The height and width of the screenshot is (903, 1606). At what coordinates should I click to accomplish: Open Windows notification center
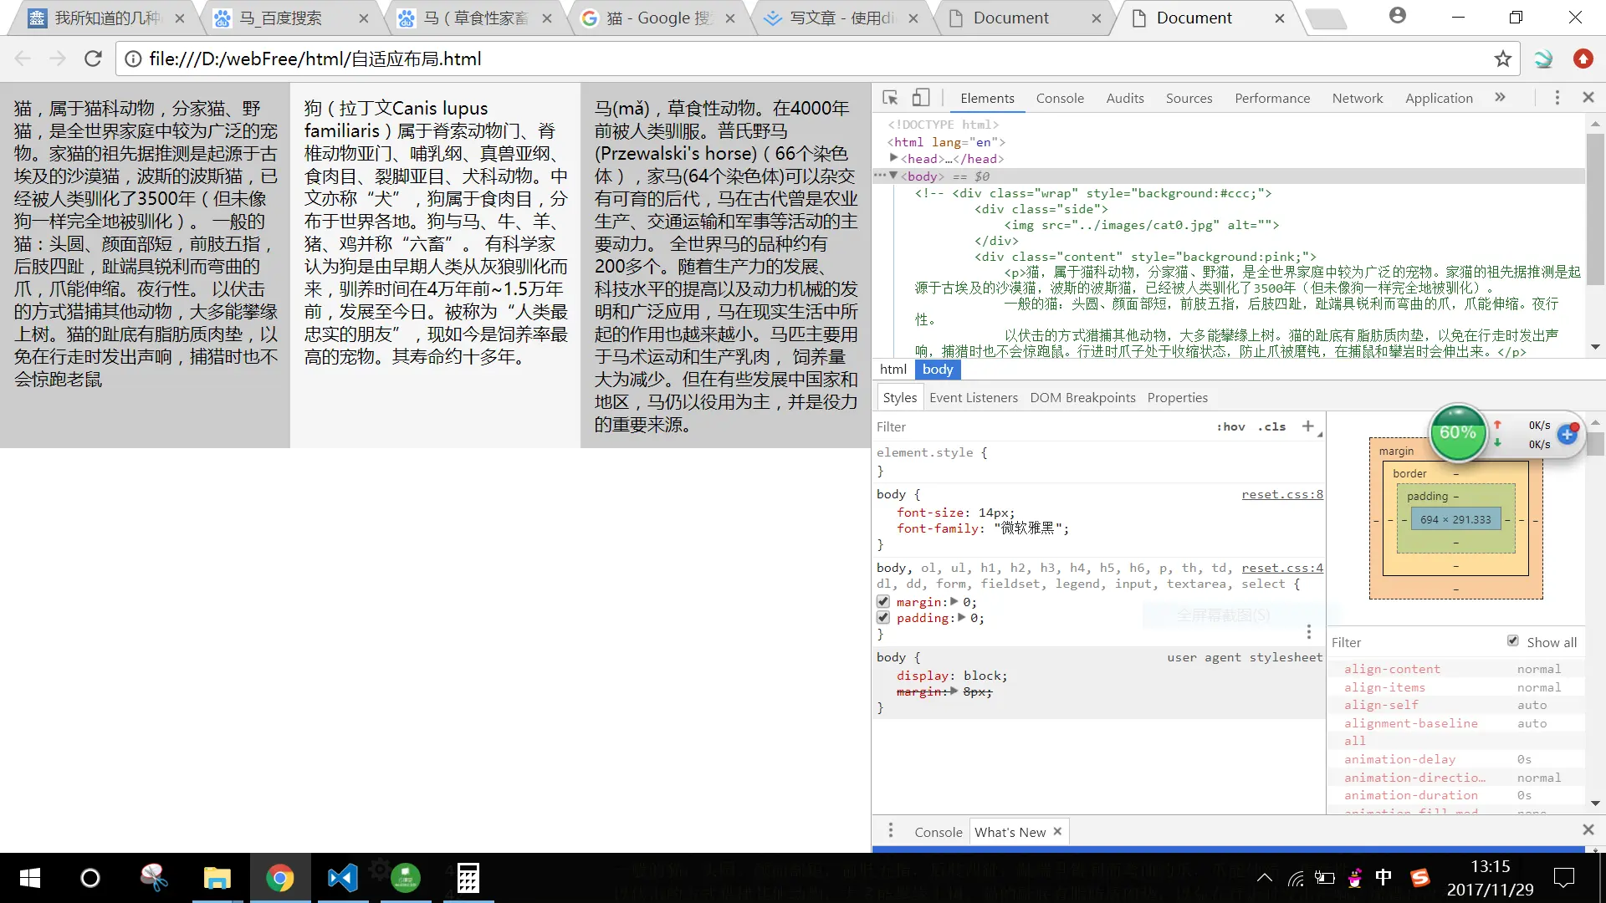click(x=1564, y=878)
